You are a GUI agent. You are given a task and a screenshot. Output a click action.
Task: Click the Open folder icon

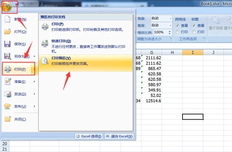(8, 31)
